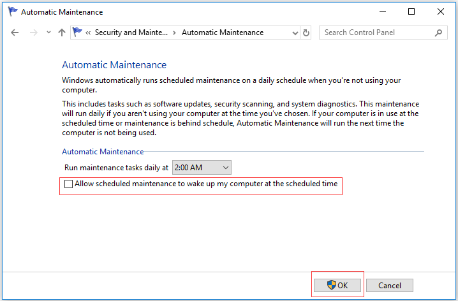Maximize the Automatic Maintenance window
Screen dimensions: 458x301
click(411, 11)
